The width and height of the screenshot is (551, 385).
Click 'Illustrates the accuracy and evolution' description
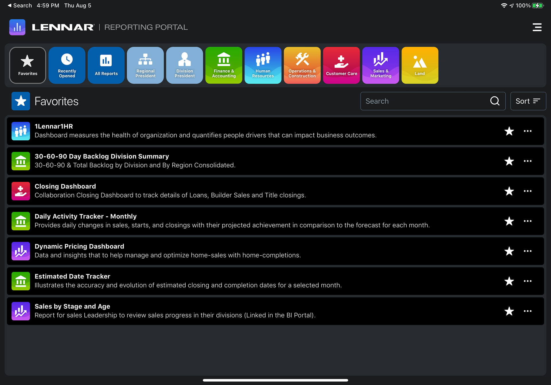tap(188, 285)
